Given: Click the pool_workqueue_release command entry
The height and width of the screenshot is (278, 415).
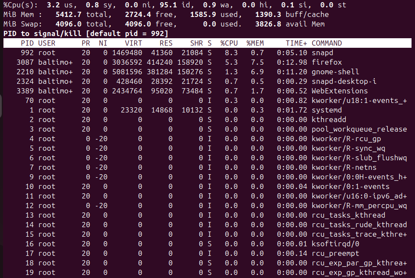Looking at the screenshot, I should (359, 129).
